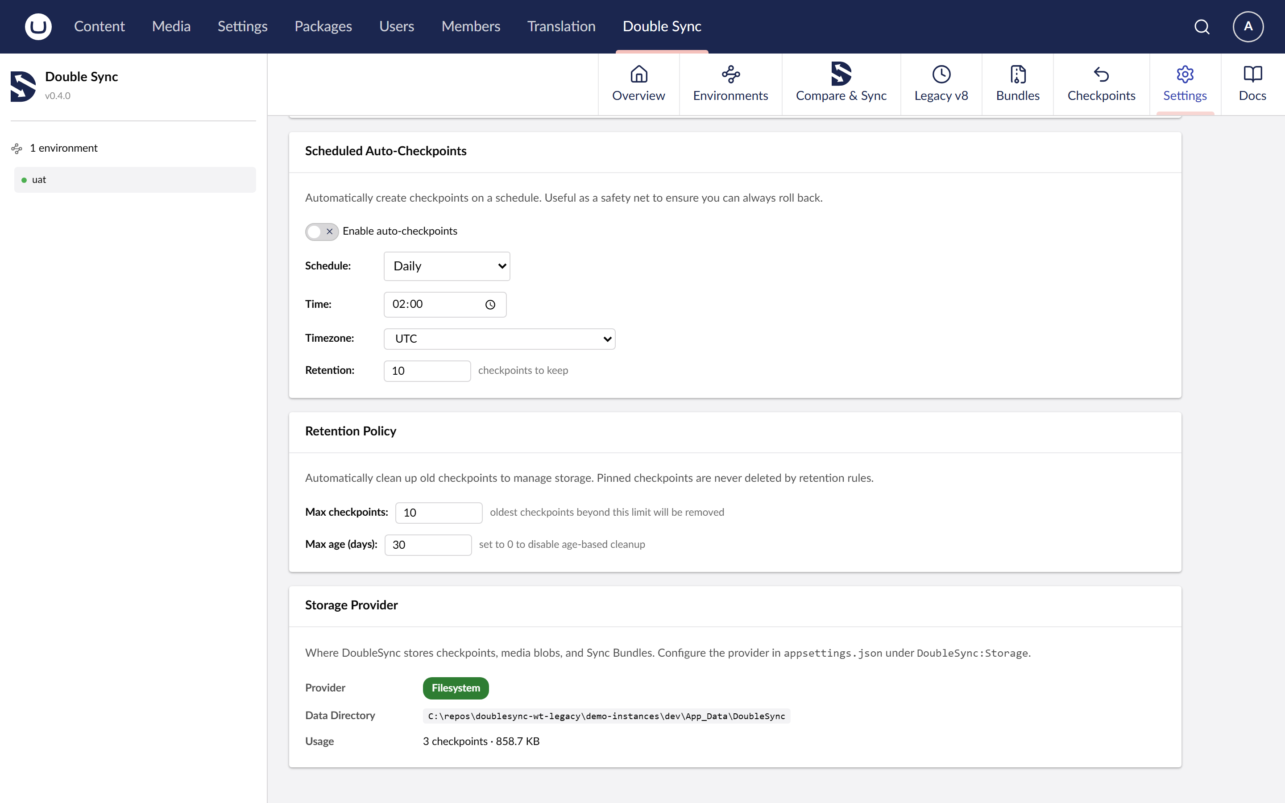Go to Packages section
1285x803 pixels.
click(323, 27)
